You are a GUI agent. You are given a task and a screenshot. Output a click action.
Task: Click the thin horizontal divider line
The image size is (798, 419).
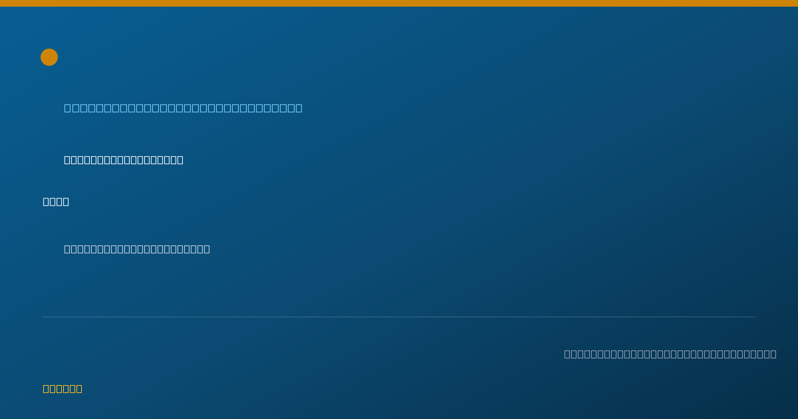pos(399,317)
